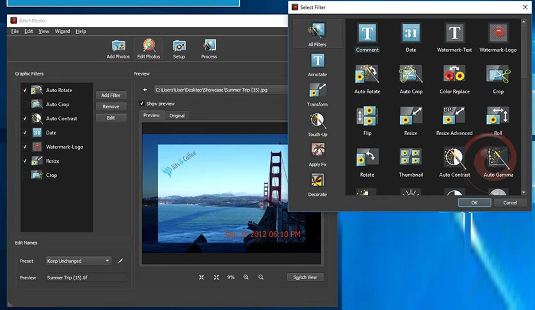Select the Resize filter in dialog grid

coord(411,121)
